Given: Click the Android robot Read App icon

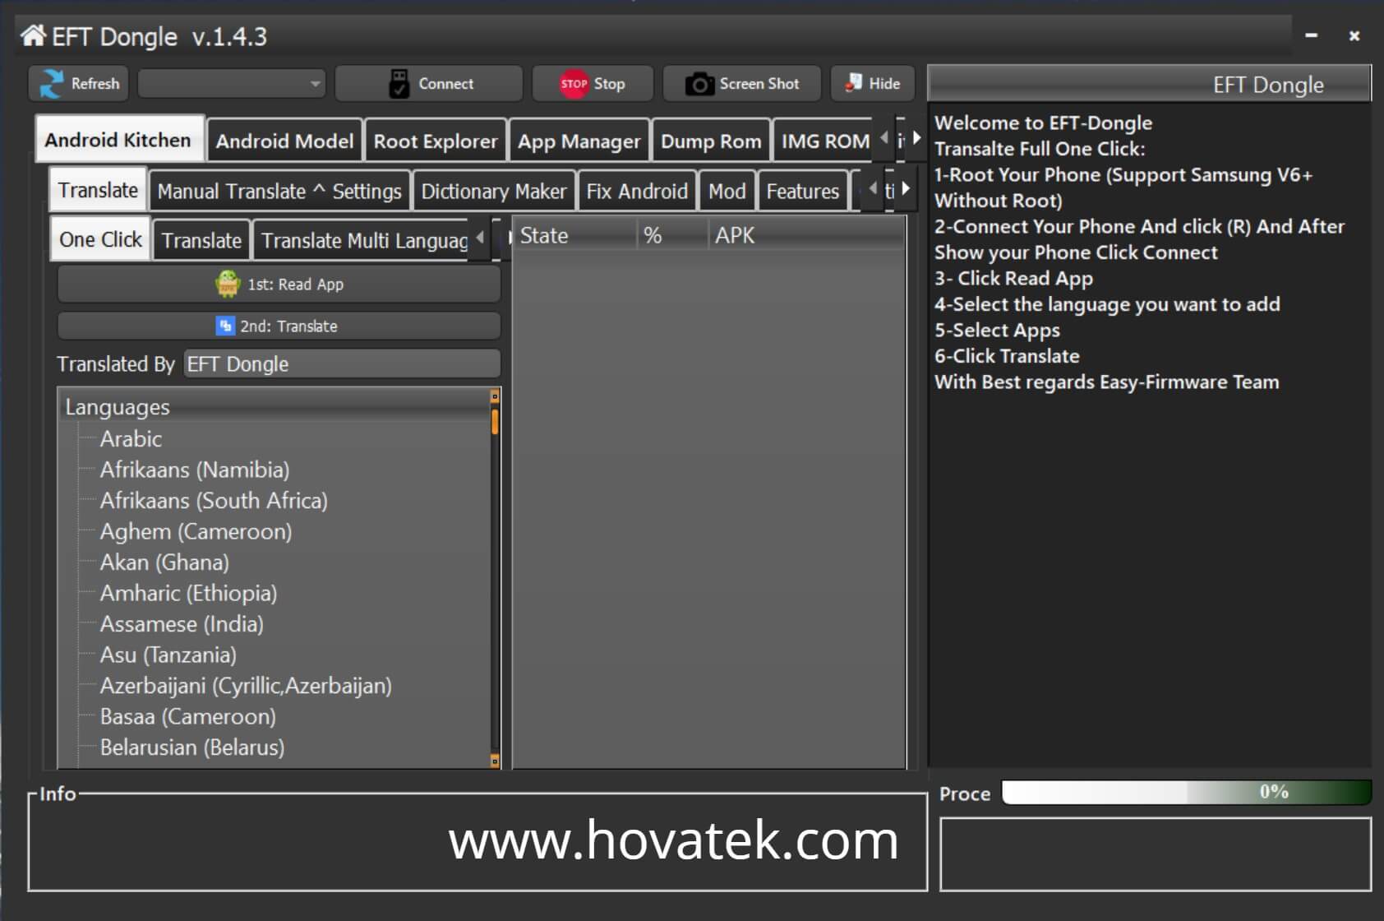Looking at the screenshot, I should point(228,285).
